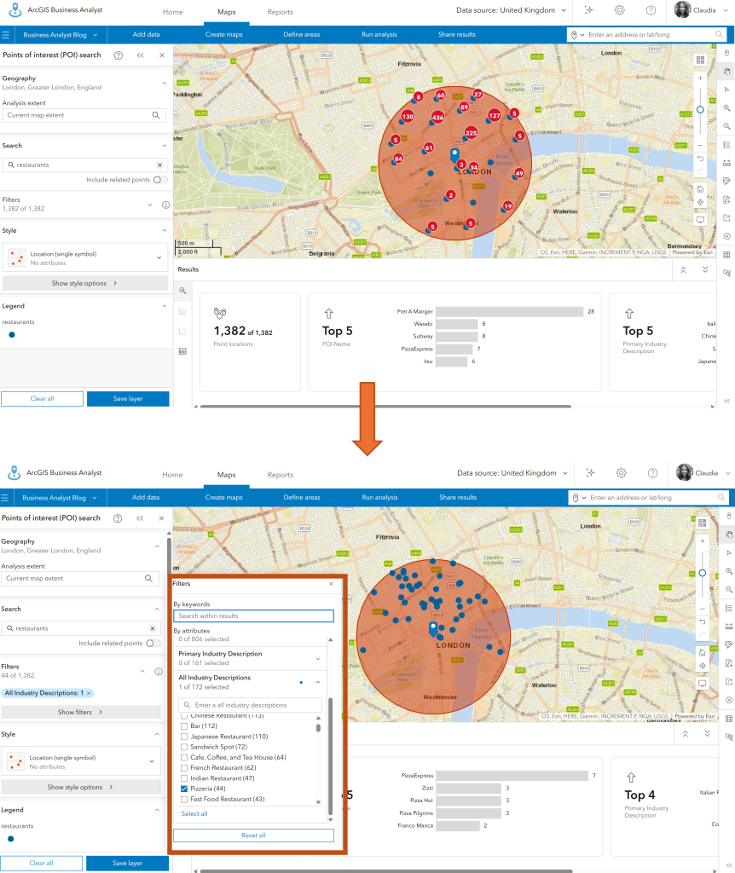Click home extent icon on upper map

[701, 189]
